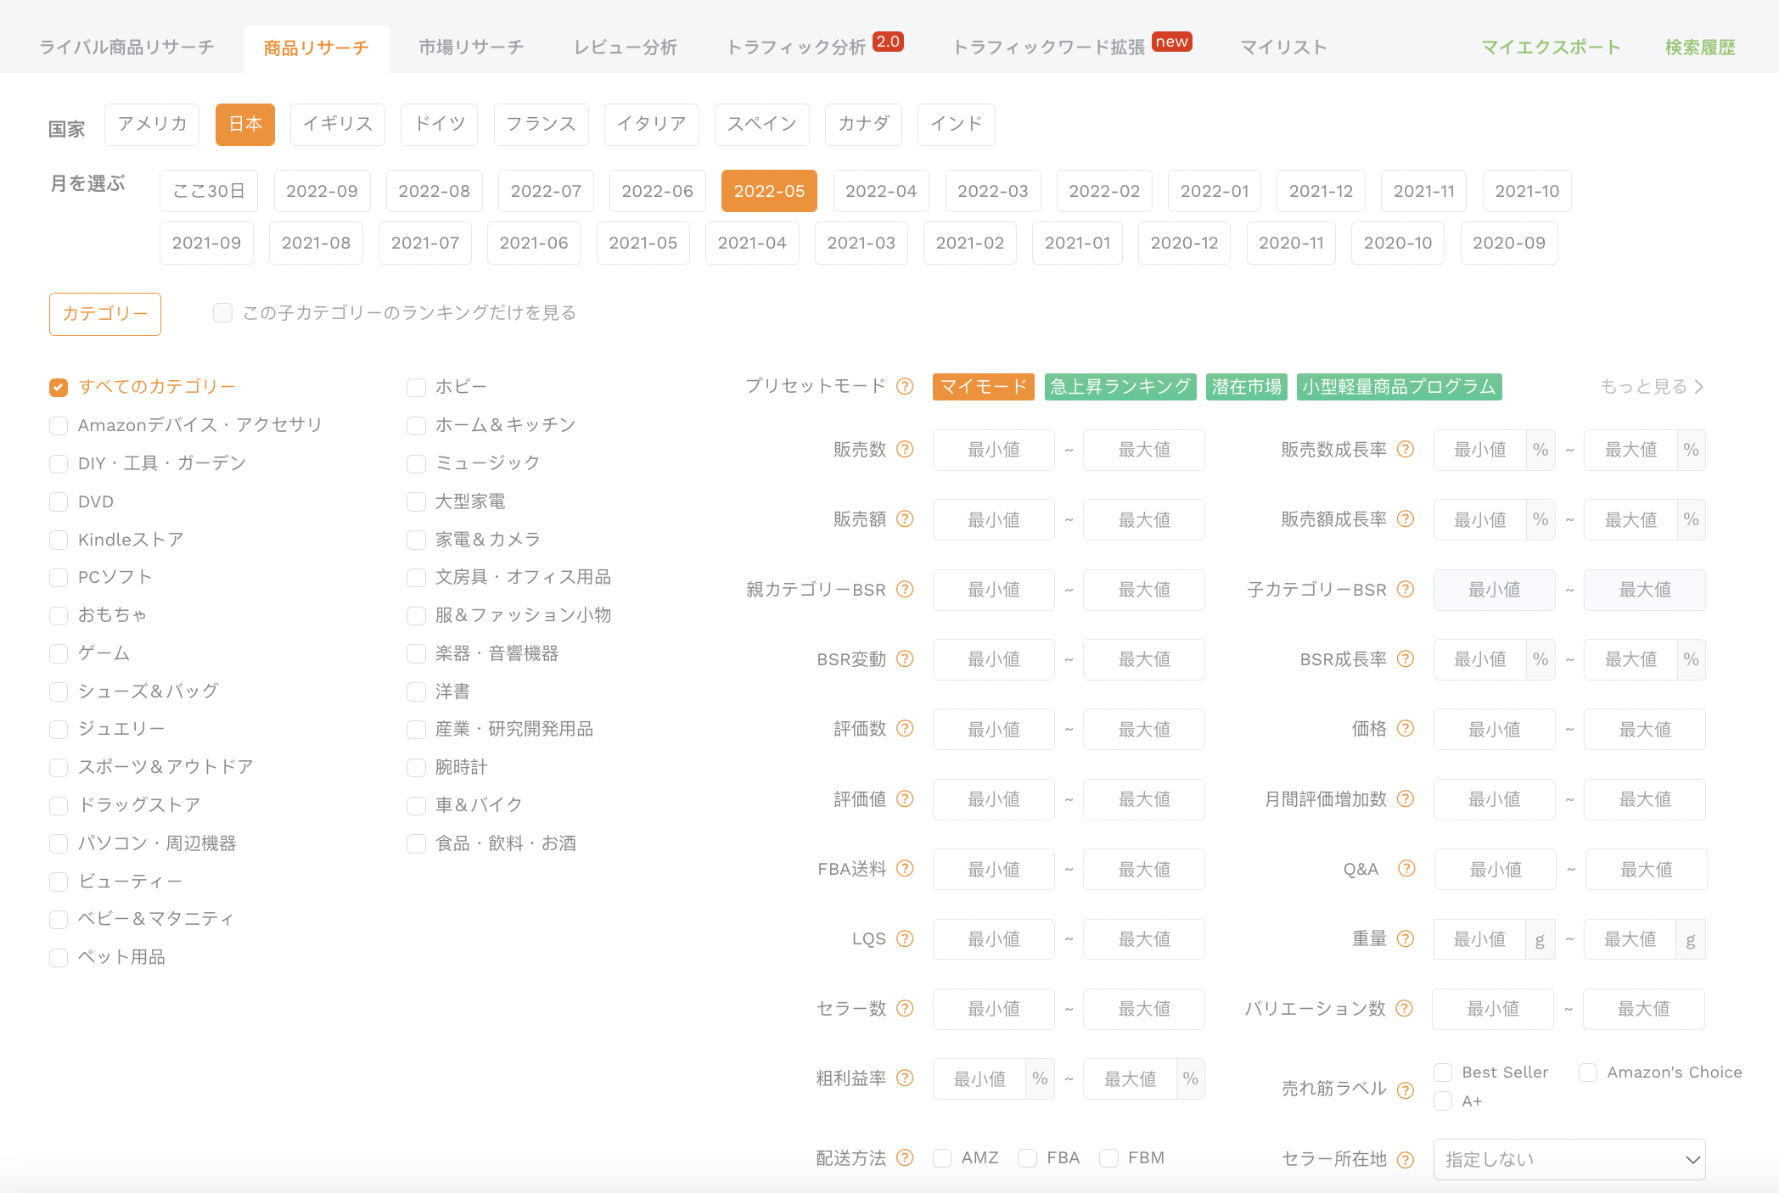Check the 食品・飲料・お酒 category
1779x1193 pixels.
416,844
